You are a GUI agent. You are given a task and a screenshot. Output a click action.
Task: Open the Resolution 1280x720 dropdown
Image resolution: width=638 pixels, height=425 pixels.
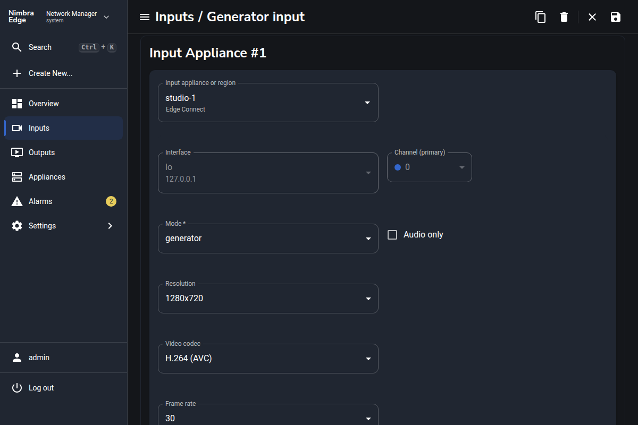point(268,299)
